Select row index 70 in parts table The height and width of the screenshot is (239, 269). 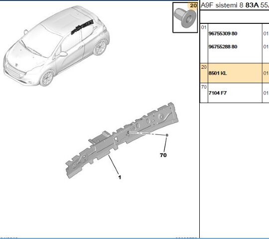tap(204, 87)
